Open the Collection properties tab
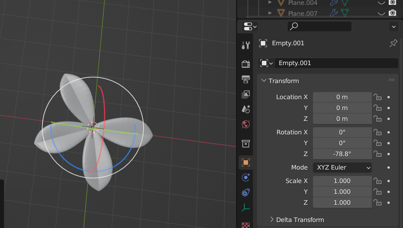Viewport: 403px width, 228px height. point(246,144)
